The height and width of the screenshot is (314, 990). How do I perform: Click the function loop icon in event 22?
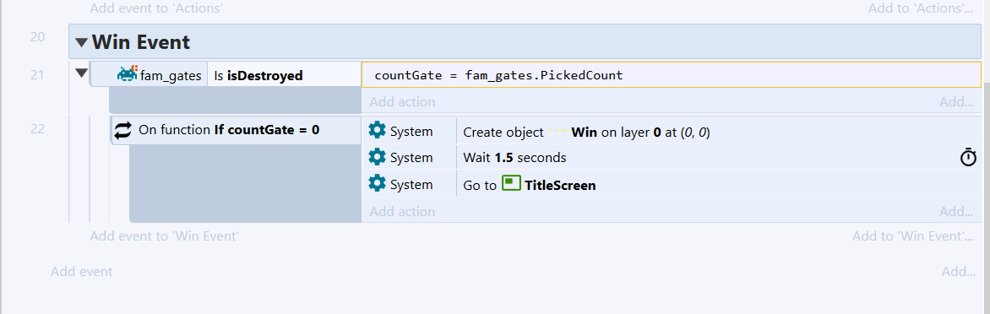[122, 131]
